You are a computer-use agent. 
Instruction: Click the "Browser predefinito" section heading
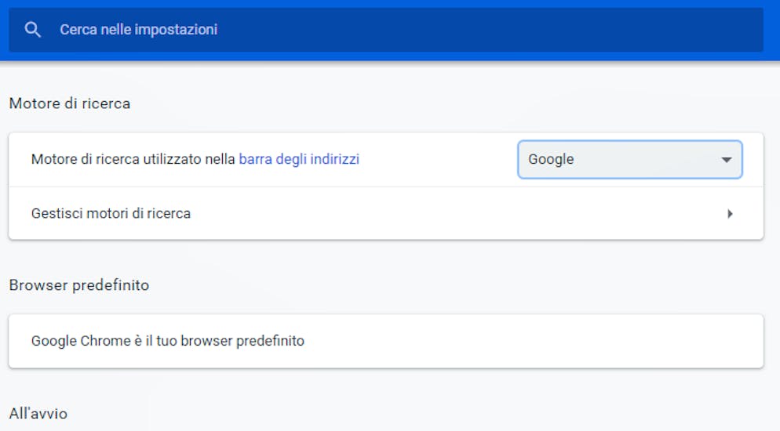click(x=79, y=285)
